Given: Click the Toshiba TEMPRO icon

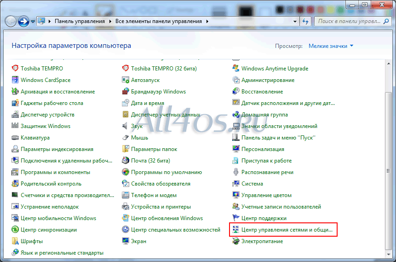Looking at the screenshot, I should (x=15, y=68).
